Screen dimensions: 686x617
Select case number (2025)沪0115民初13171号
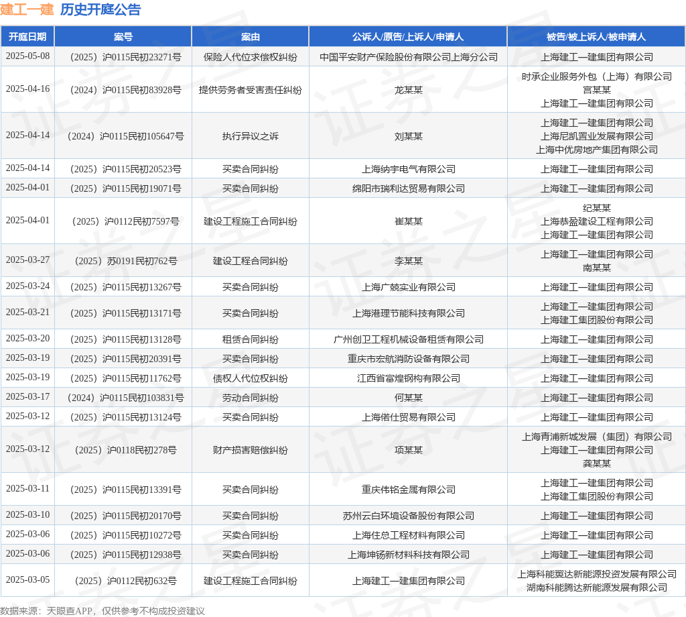pyautogui.click(x=125, y=313)
